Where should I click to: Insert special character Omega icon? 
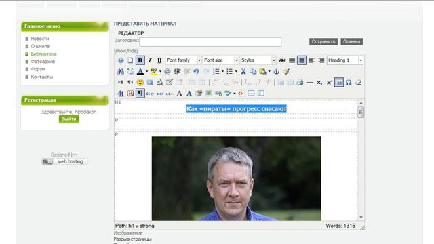tap(349, 82)
